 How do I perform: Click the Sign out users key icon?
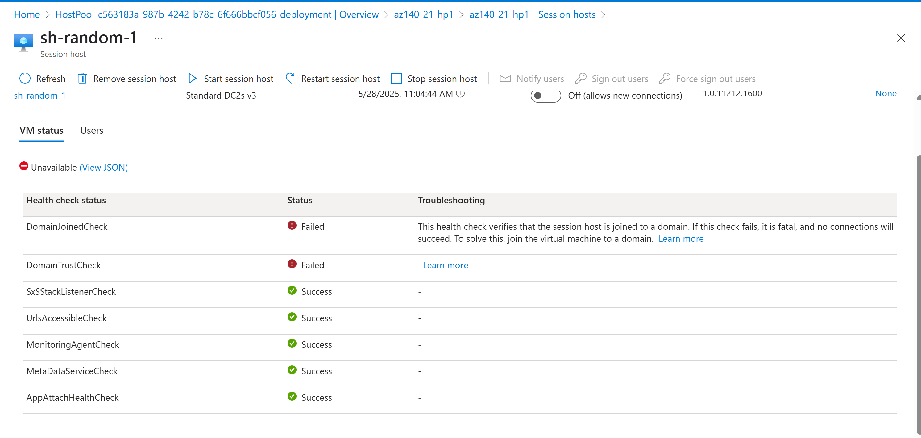click(x=581, y=79)
